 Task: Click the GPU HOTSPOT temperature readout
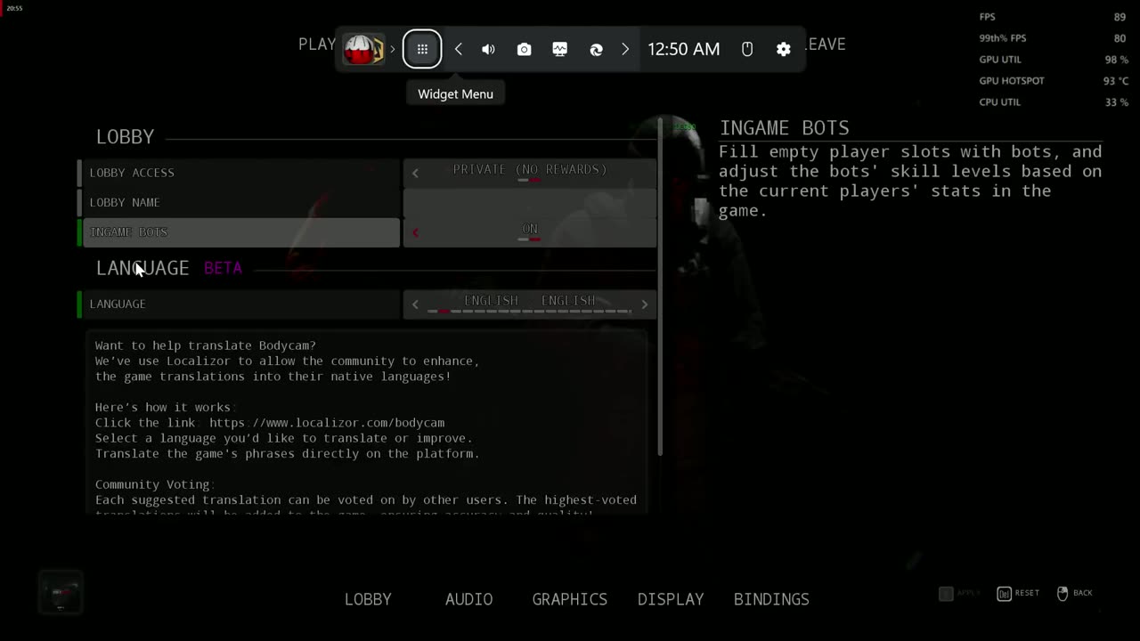pos(1052,81)
